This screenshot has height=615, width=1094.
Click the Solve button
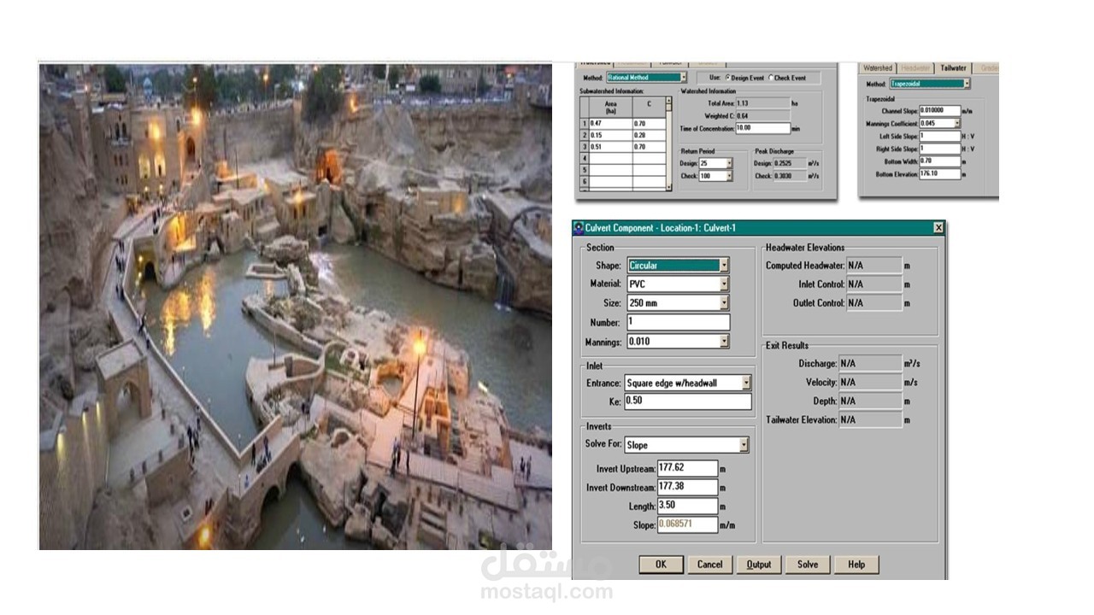click(806, 564)
